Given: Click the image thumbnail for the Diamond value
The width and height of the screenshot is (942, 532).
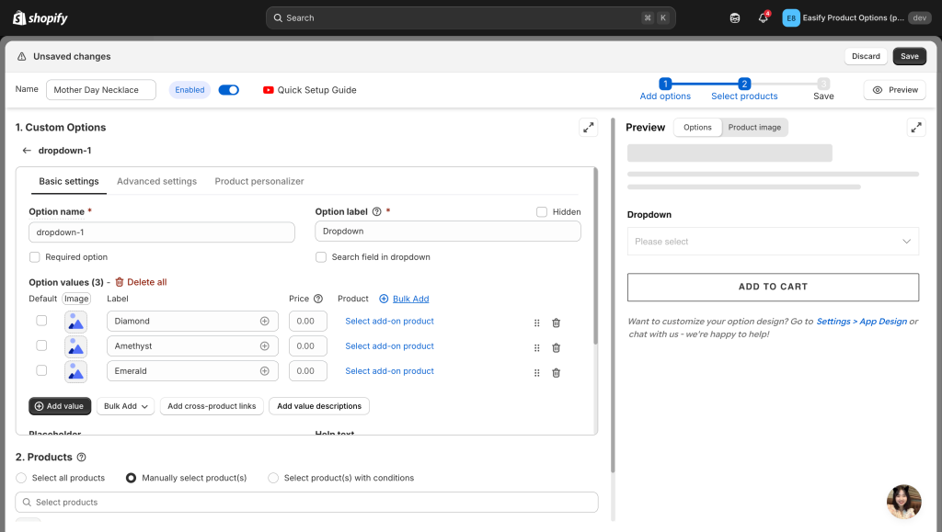Looking at the screenshot, I should pyautogui.click(x=75, y=322).
